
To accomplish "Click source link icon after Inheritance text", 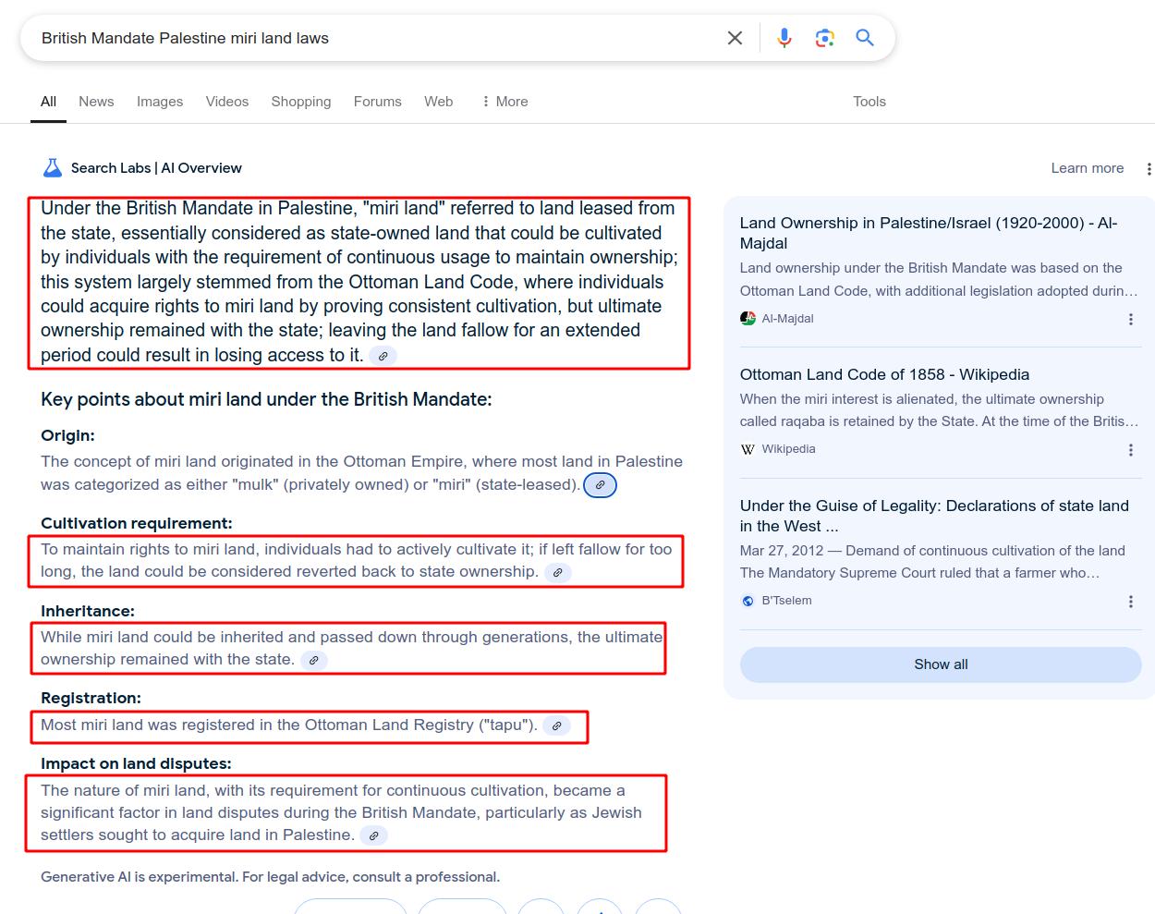I will point(314,661).
